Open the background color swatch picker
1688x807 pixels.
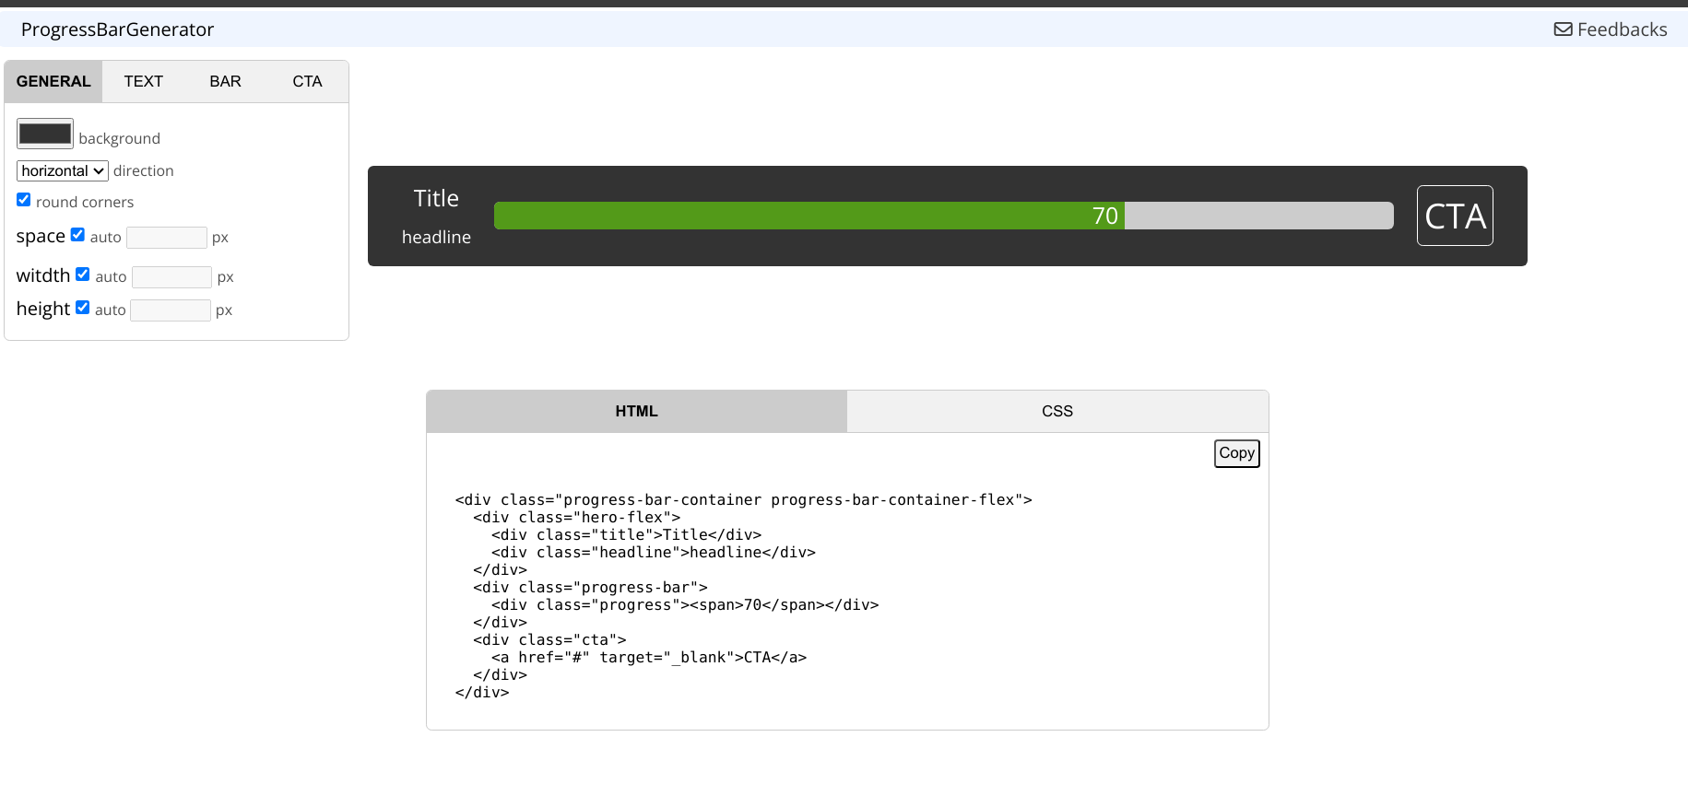click(x=45, y=134)
